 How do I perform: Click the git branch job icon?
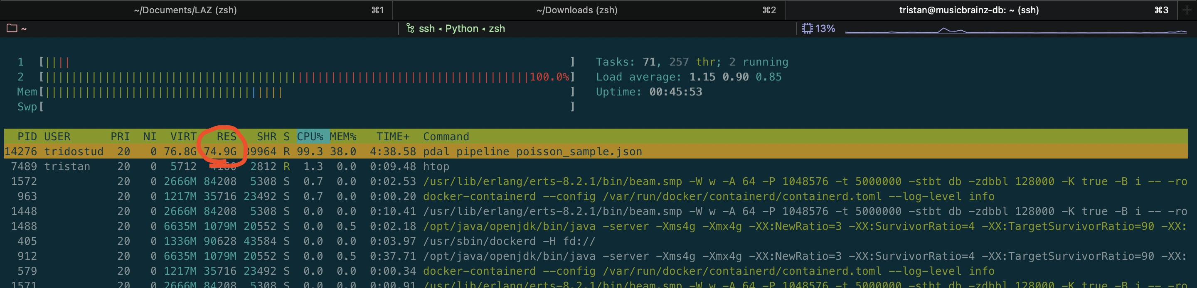410,28
